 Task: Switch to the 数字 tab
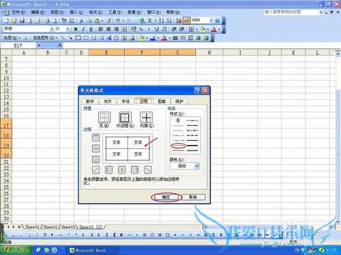coord(90,101)
